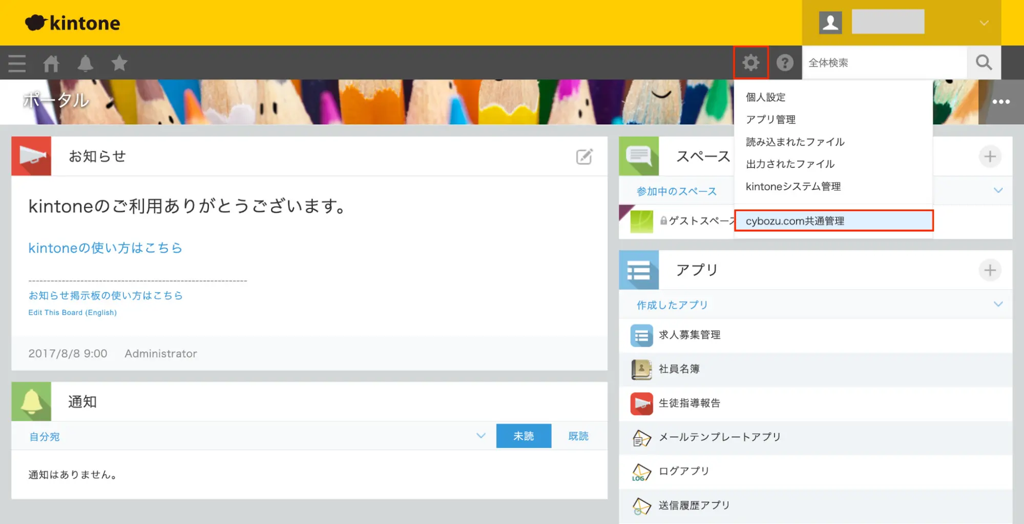Select 出力されたファイル menu entry
This screenshot has width=1024, height=524.
833,164
